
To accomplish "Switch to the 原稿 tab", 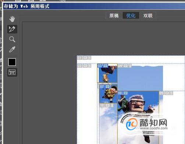I will [114, 15].
